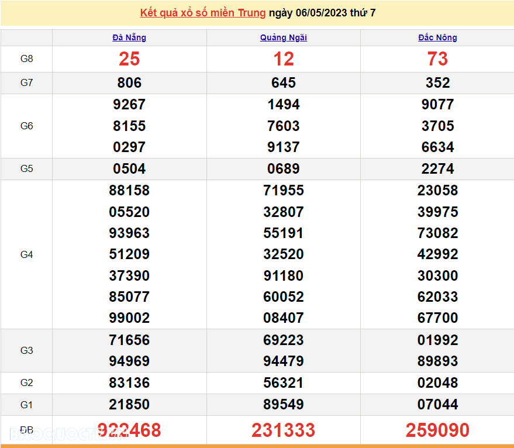514x448 pixels.
Task: Select the G2 row label
Action: pos(26,382)
